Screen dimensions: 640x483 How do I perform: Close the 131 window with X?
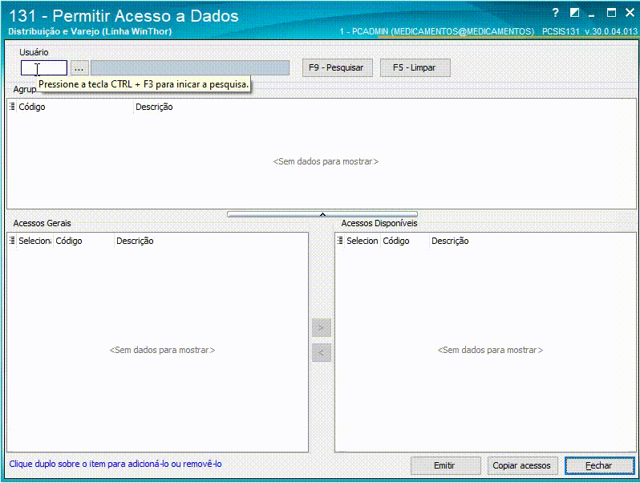[x=630, y=13]
